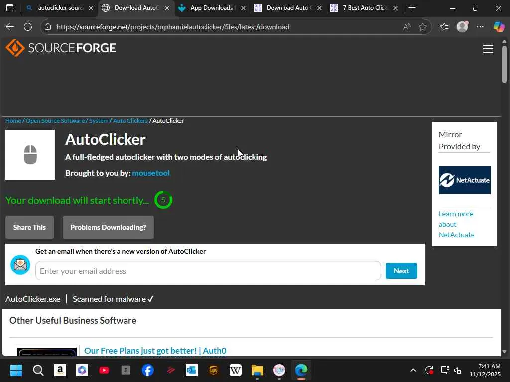The height and width of the screenshot is (382, 510).
Task: Follow the Auto Clickers breadcrumb link
Action: [x=130, y=121]
